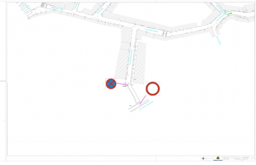
Task: Click the scale bar next to the compass
Action: pyautogui.click(x=210, y=158)
